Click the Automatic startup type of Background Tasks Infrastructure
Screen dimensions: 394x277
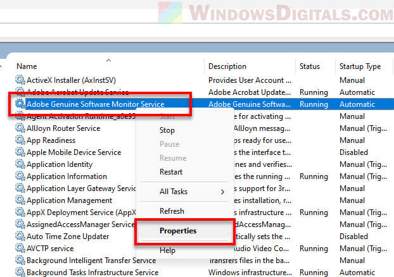point(357,273)
